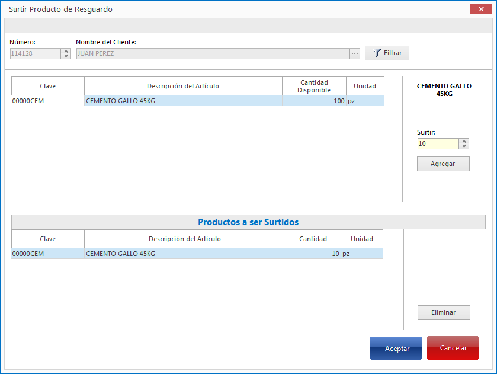Screen dimensions: 497x374
Task: Confirm with the Aceptar button
Action: pos(396,349)
